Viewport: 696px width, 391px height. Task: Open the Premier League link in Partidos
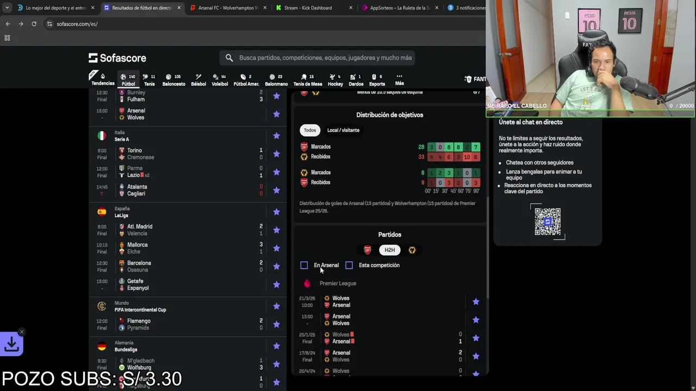338,283
